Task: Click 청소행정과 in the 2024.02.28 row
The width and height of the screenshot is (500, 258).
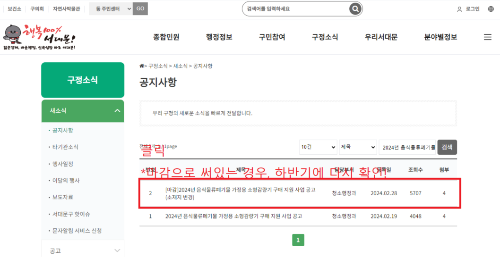Action: pos(344,193)
